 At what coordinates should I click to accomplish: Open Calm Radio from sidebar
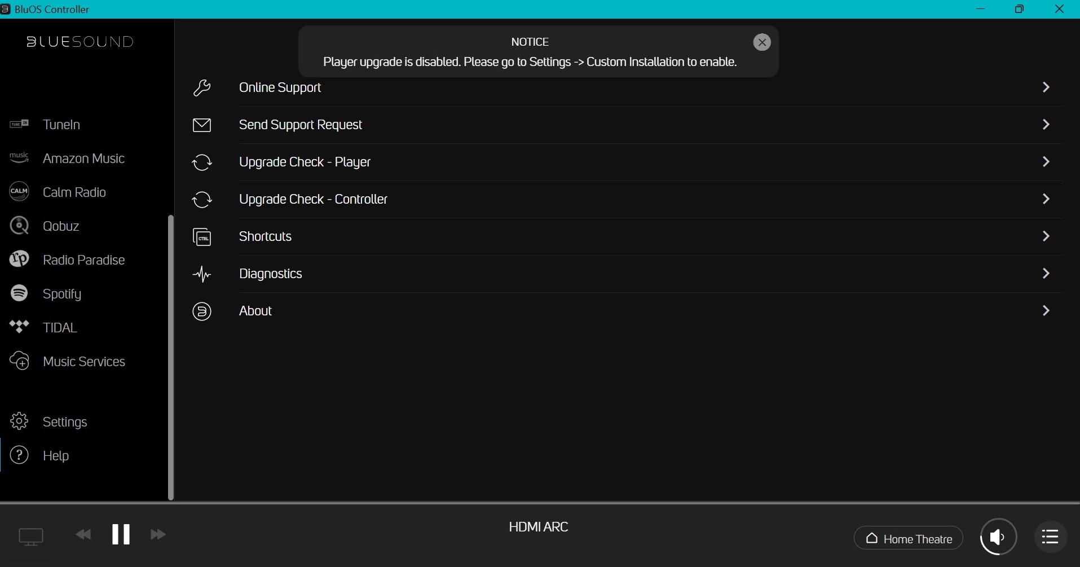coord(74,192)
